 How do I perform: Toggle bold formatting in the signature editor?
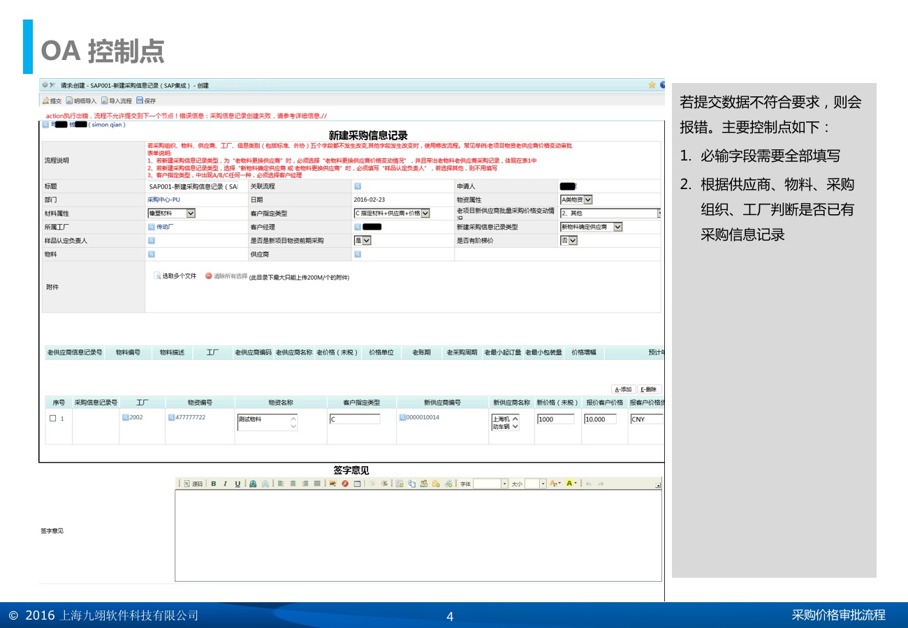214,484
